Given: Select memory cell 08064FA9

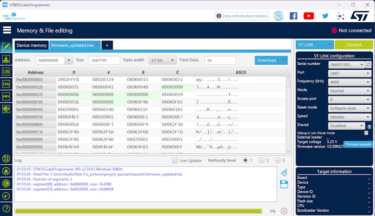Looking at the screenshot, I should click(x=73, y=147).
